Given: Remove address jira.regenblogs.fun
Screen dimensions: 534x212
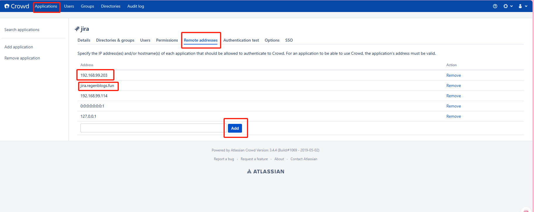Looking at the screenshot, I should click(x=454, y=86).
